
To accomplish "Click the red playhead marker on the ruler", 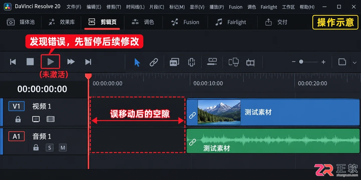I will coord(88,76).
